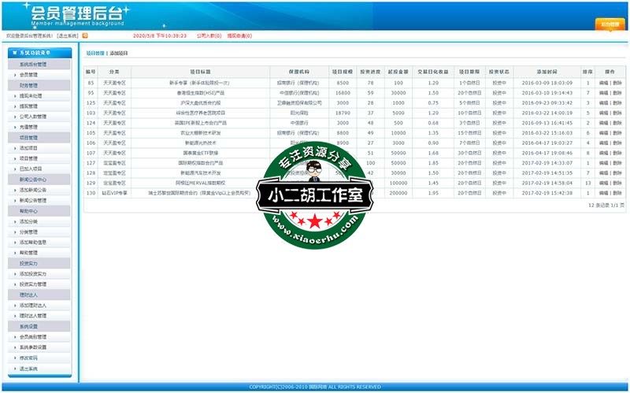The width and height of the screenshot is (630, 393).
Task: Expand the 新闻公告中心 section header
Action: pyautogui.click(x=31, y=179)
